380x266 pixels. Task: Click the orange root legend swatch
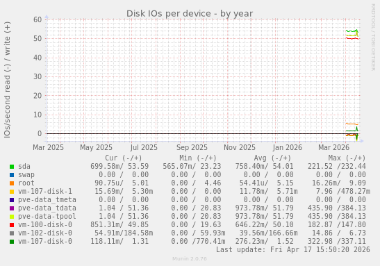pos(12,183)
